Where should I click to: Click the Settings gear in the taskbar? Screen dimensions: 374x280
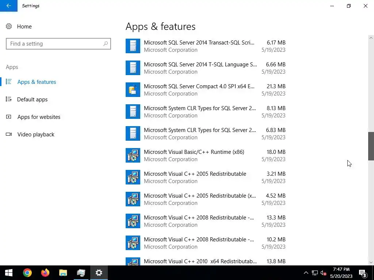[x=99, y=273]
